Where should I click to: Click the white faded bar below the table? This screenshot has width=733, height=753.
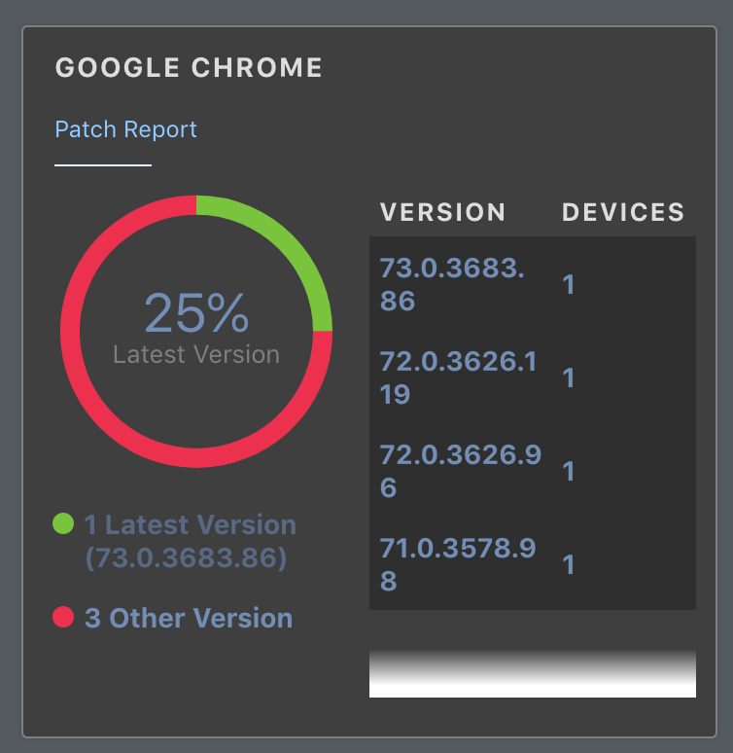coord(533,673)
